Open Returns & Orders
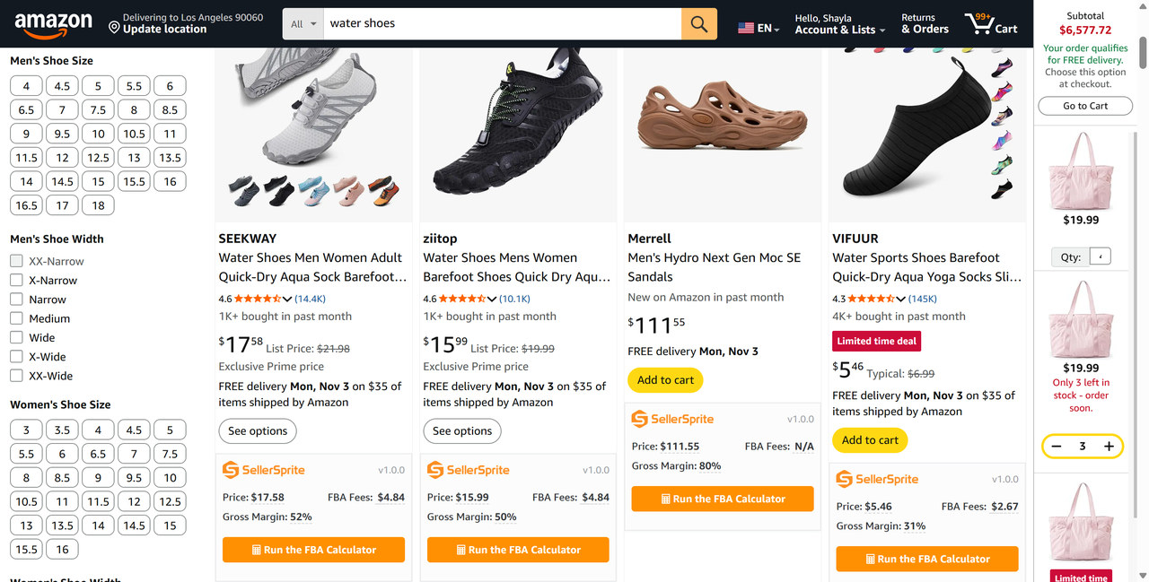The image size is (1149, 582). tap(925, 24)
